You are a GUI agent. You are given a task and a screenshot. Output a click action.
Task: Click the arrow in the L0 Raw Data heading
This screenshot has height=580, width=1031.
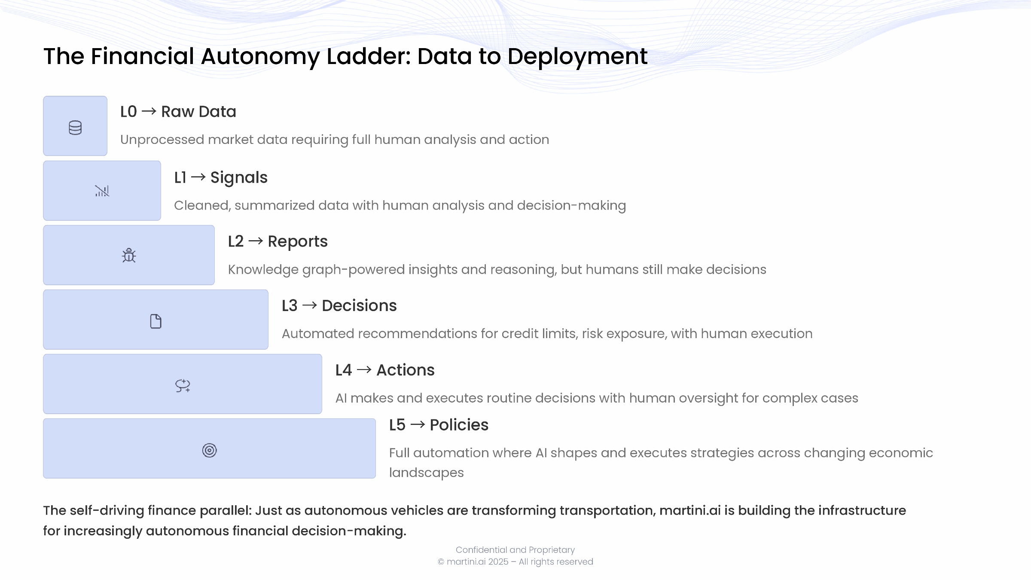tap(149, 111)
